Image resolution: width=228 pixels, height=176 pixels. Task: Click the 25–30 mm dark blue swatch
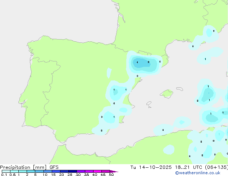click(x=73, y=171)
